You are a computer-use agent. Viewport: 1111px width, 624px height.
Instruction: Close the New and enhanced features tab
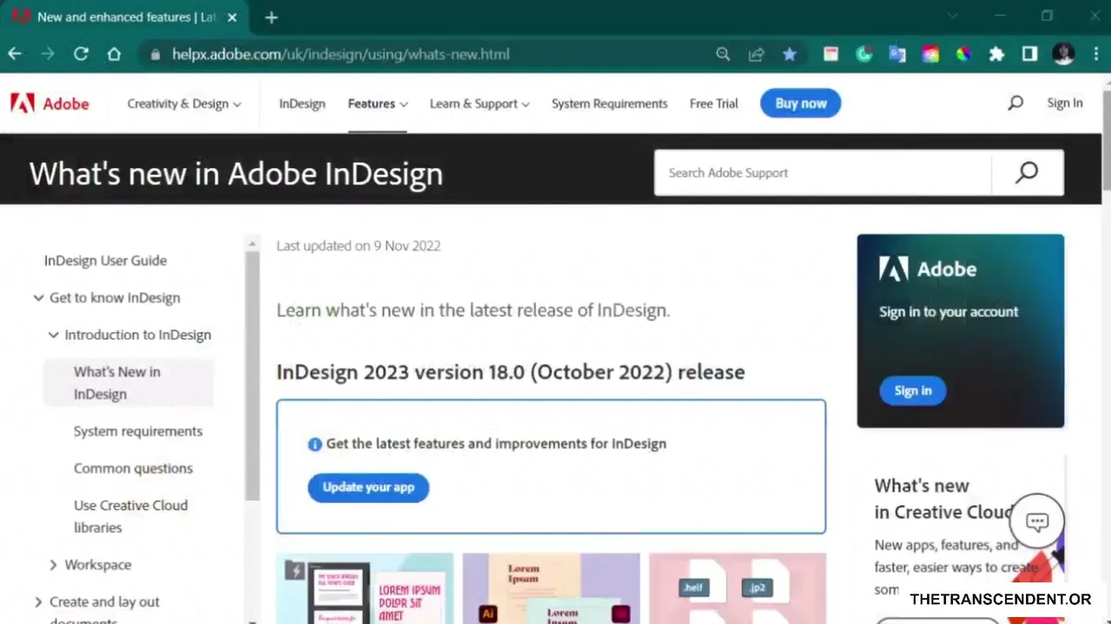232,17
